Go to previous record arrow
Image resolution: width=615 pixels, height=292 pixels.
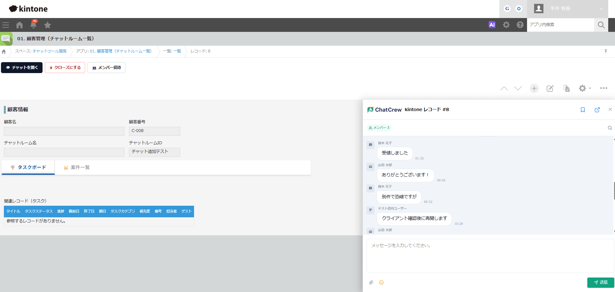point(504,89)
